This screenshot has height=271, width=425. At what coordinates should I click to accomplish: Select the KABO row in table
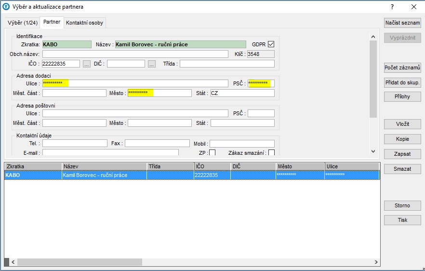(192, 175)
